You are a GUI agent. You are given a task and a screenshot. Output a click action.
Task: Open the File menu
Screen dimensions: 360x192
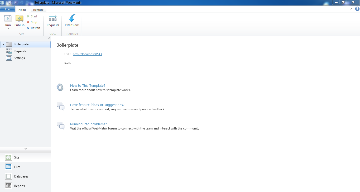pos(7,9)
